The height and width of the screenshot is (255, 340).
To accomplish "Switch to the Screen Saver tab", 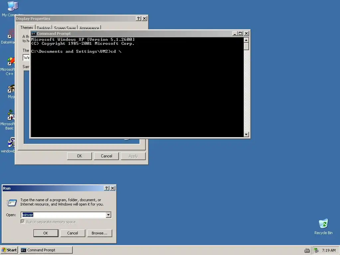I will coord(65,28).
